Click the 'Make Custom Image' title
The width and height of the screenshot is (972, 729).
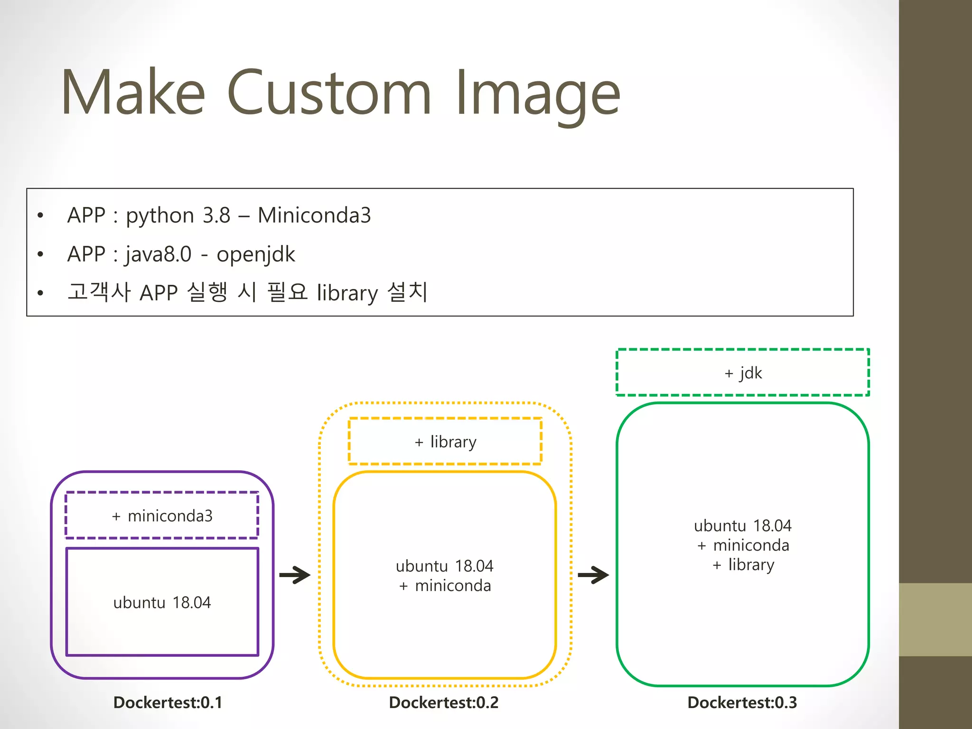coord(340,93)
